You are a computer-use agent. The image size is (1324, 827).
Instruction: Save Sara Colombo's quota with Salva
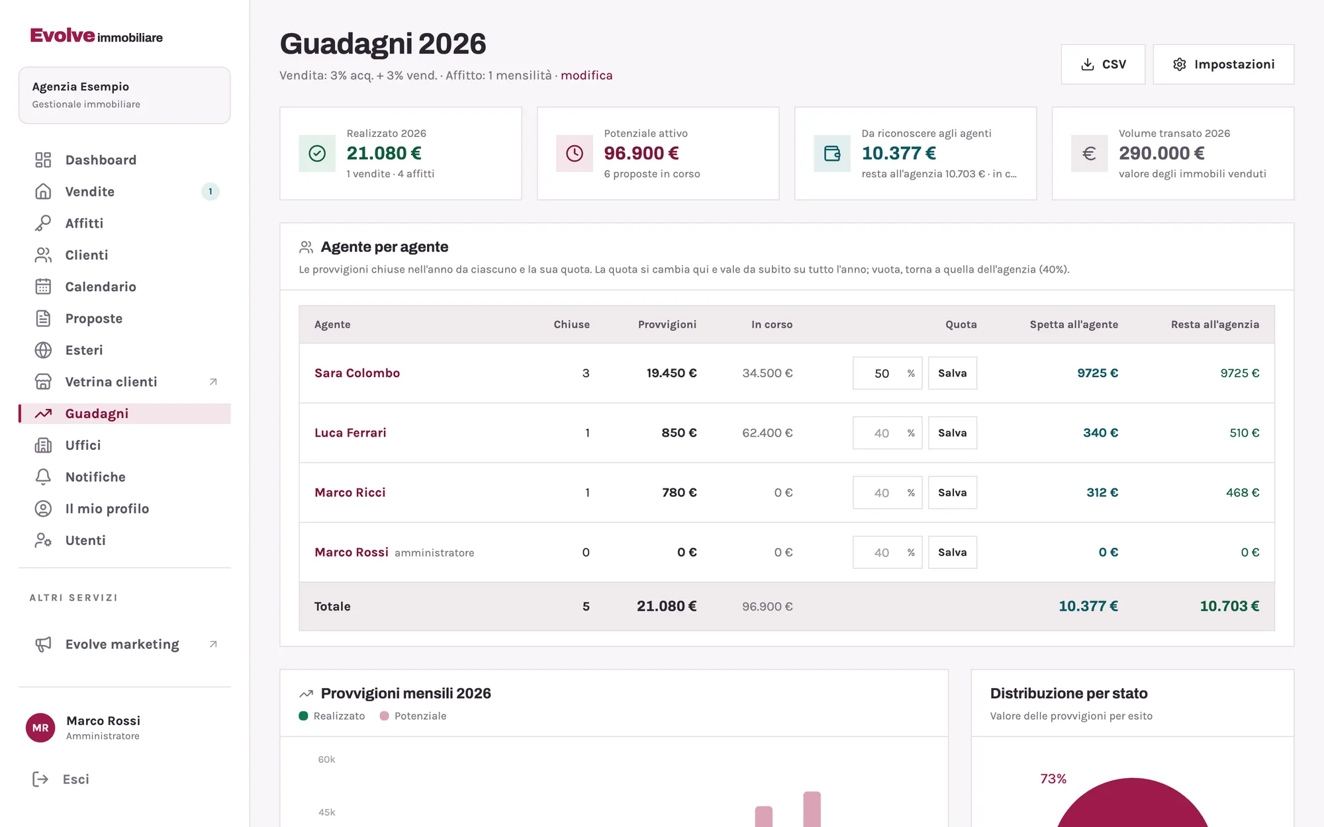pyautogui.click(x=953, y=374)
